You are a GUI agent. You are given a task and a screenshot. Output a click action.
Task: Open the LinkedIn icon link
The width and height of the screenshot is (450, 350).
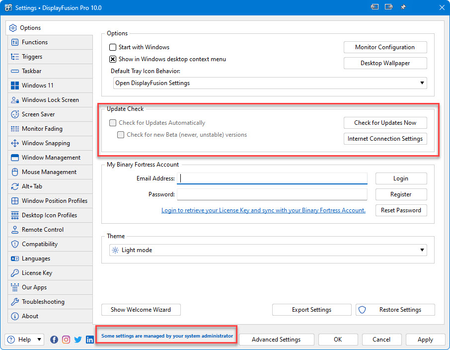click(x=90, y=340)
